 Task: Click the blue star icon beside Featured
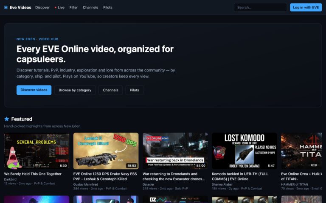pyautogui.click(x=7, y=119)
